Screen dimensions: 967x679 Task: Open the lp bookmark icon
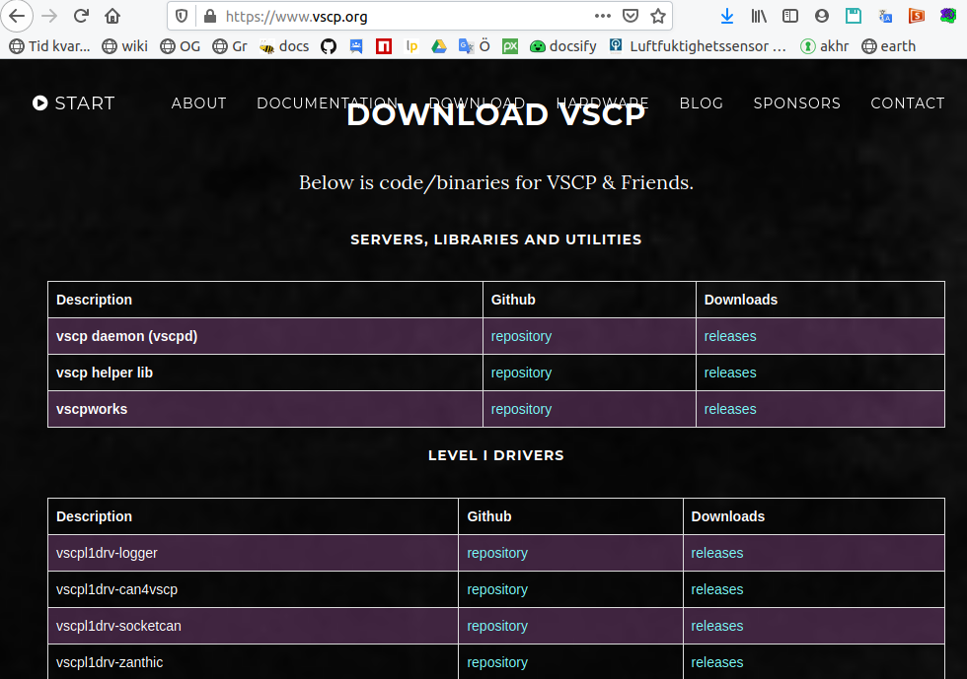point(411,46)
